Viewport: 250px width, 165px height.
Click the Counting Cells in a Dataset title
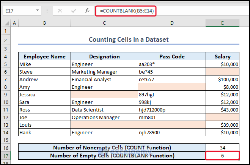(x=129, y=39)
